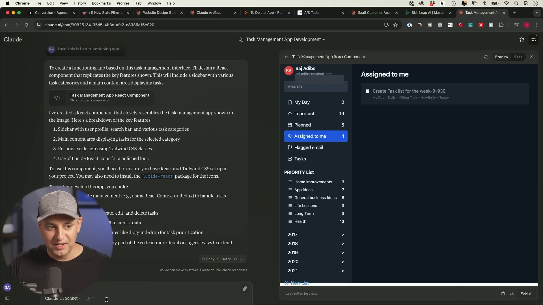543x305 pixels.
Task: Click the Publish button
Action: pyautogui.click(x=526, y=293)
